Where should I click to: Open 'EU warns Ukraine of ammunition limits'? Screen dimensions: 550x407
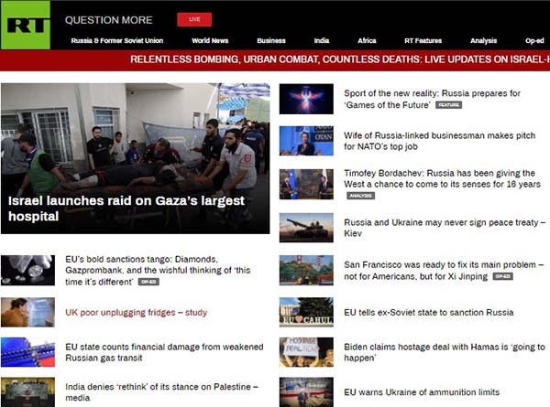[422, 392]
